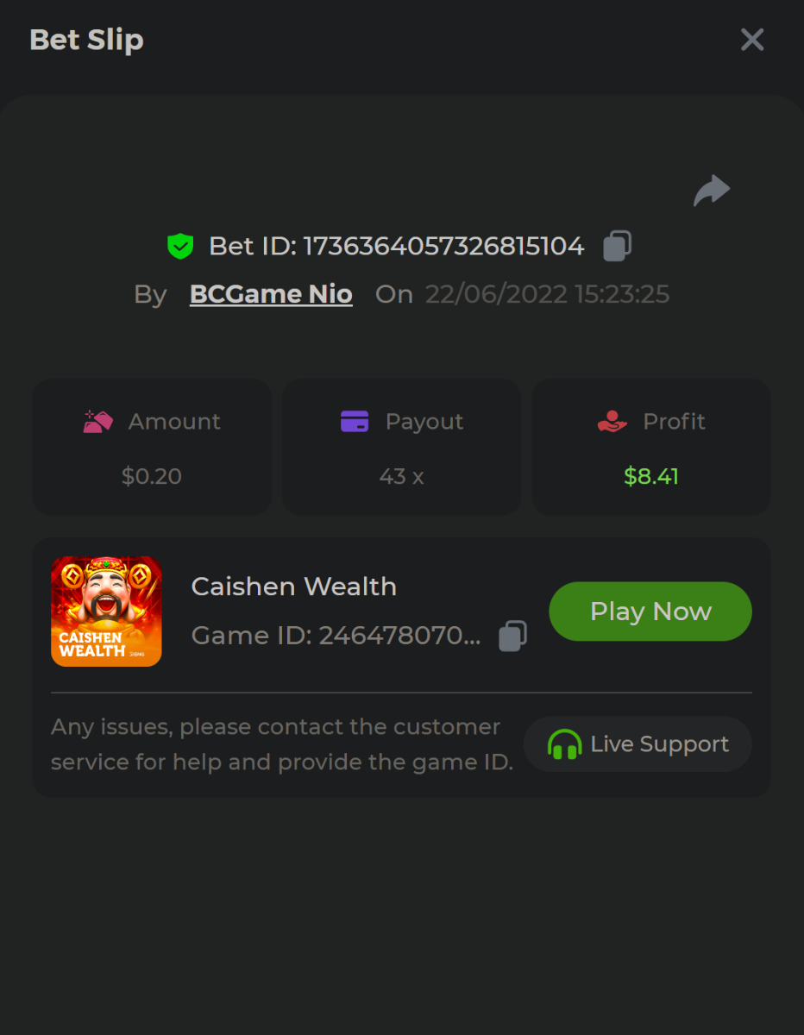804x1035 pixels.
Task: Click the Caishen Wealth game thumbnail
Action: pos(106,612)
